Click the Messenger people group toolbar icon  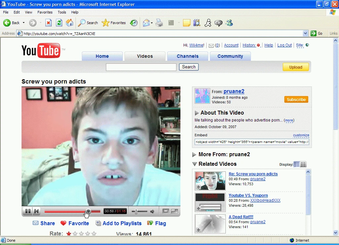pyautogui.click(x=229, y=23)
